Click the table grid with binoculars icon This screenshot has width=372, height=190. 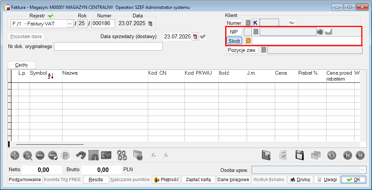[94, 156]
